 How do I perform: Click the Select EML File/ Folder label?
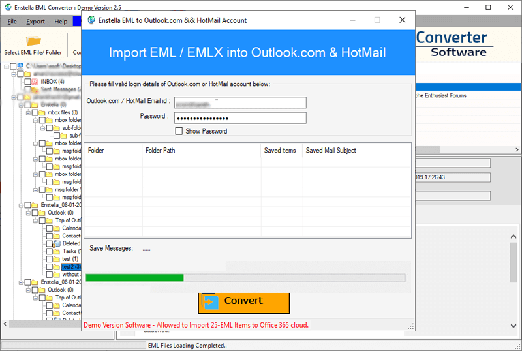[x=33, y=53]
